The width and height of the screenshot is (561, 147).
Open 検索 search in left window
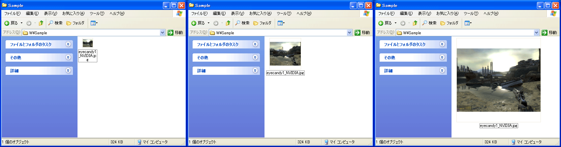point(55,23)
